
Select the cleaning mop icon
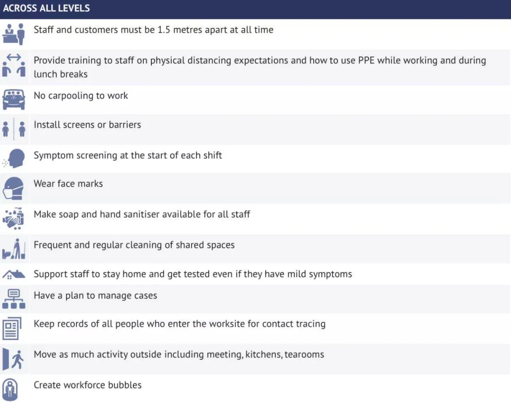(14, 249)
